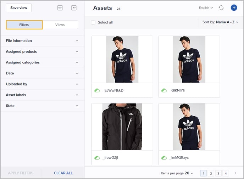
Task: Click the asset name _ImMQRzyc
Action: point(179,157)
